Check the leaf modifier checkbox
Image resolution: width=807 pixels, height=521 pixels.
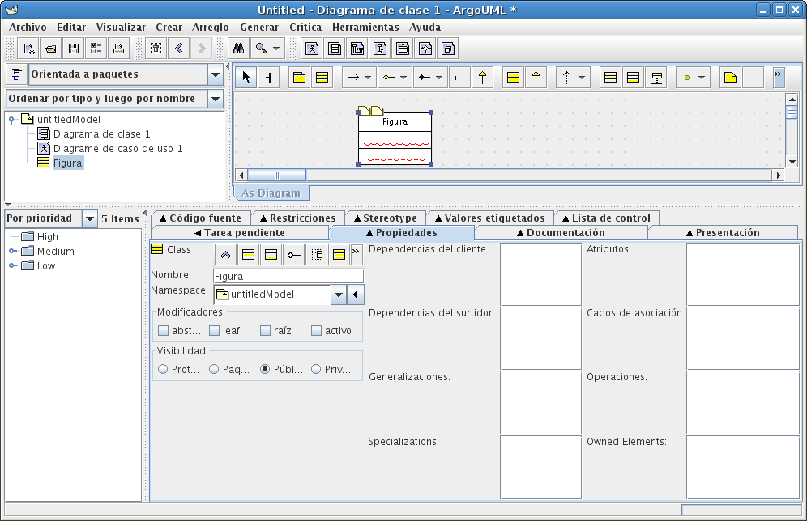tap(214, 330)
